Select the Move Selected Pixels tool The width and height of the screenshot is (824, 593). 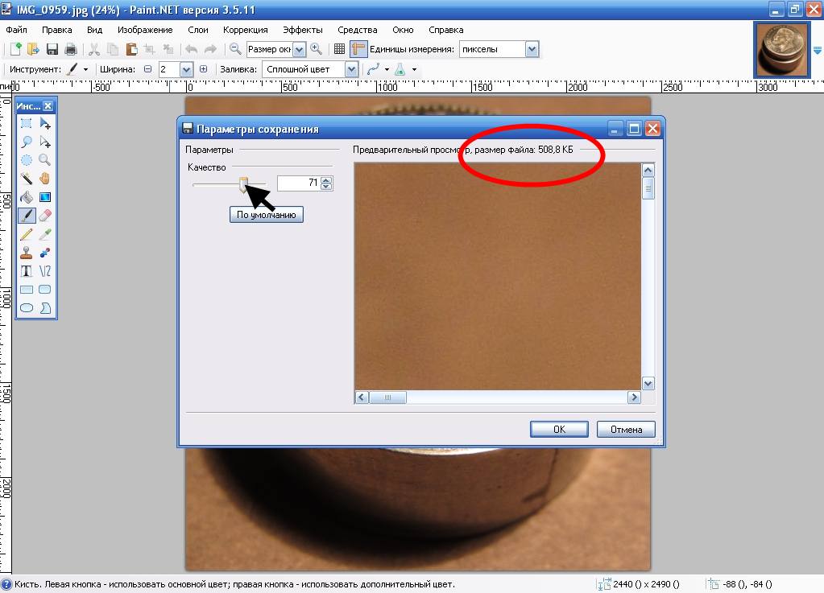45,124
